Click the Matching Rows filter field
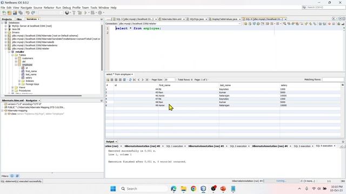Image resolution: width=346 pixels, height=194 pixels. point(333,79)
